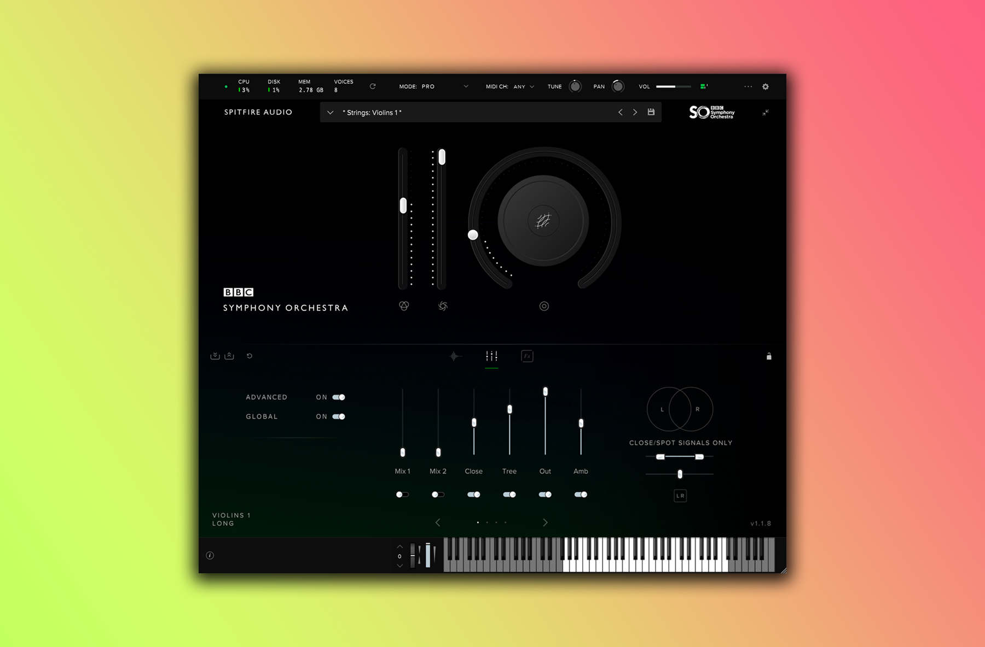Disable the Close microphone switch

474,495
